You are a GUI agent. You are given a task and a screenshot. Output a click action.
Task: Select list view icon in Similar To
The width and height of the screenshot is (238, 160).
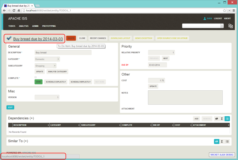click(227, 142)
